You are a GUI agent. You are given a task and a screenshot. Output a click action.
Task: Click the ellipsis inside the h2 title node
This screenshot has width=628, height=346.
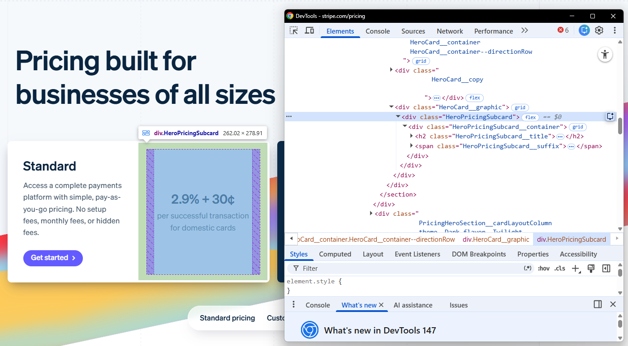(560, 137)
